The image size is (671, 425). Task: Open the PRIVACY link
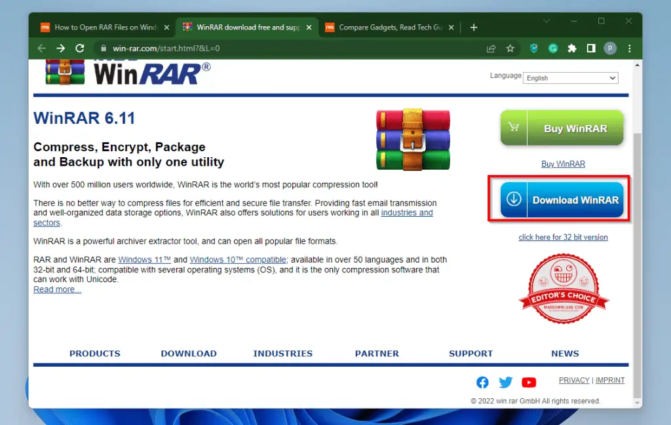click(574, 380)
